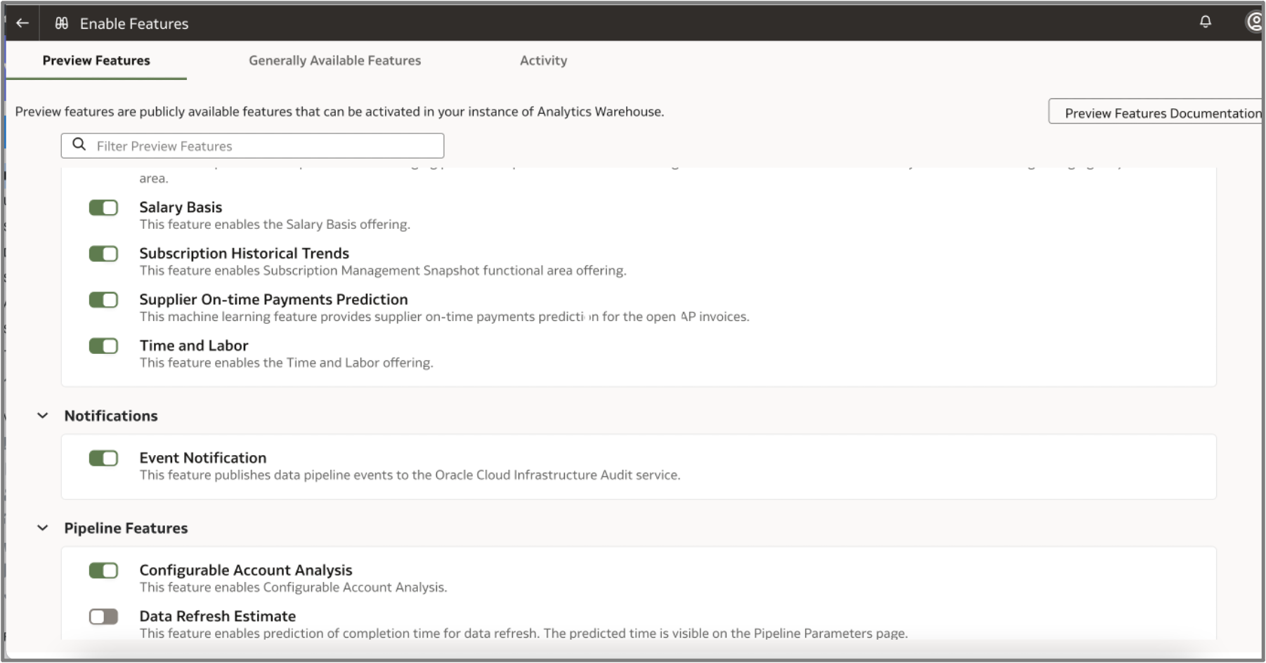Turn off Subscription Historical Trends
Screen dimensions: 1266x663
click(x=103, y=254)
